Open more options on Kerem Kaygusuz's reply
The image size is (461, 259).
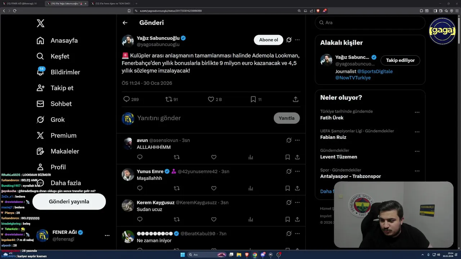(x=297, y=203)
